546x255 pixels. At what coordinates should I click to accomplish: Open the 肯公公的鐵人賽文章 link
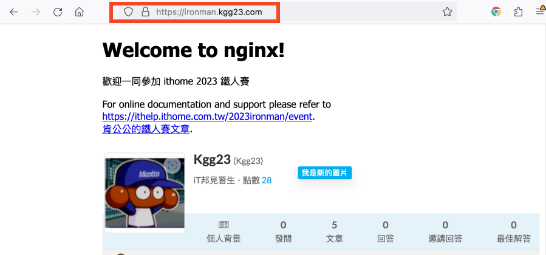point(146,129)
